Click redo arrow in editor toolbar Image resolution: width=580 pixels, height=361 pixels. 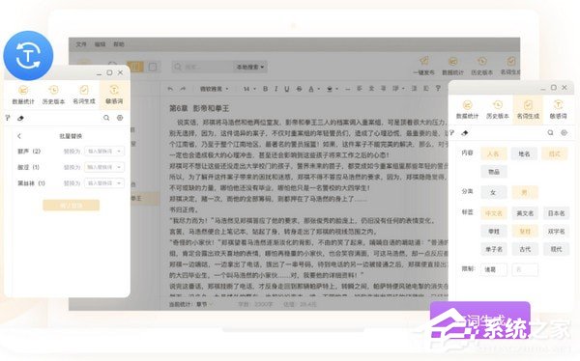[183, 89]
